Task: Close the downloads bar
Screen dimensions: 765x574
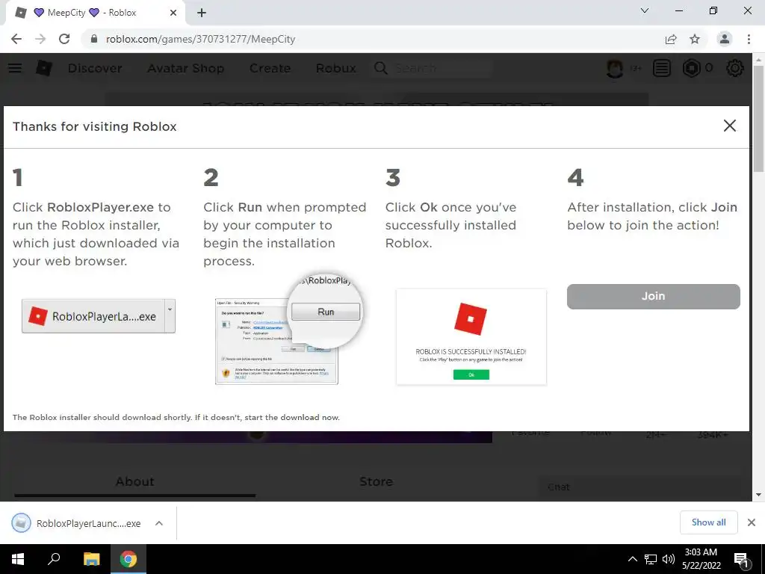Action: point(752,522)
